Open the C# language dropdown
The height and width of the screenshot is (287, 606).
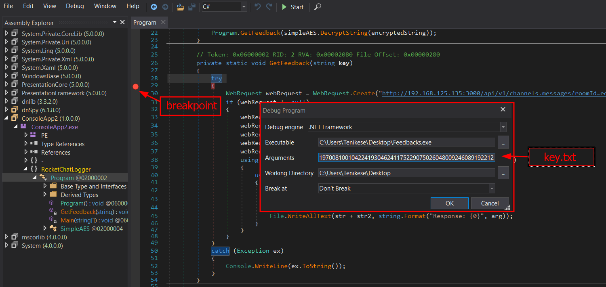[x=244, y=7]
